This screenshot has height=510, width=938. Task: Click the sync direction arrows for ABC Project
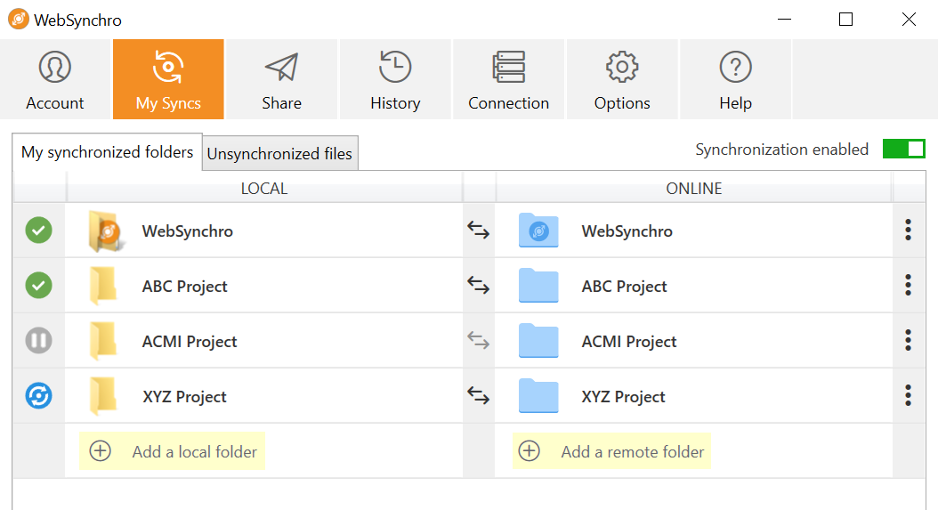click(x=479, y=286)
